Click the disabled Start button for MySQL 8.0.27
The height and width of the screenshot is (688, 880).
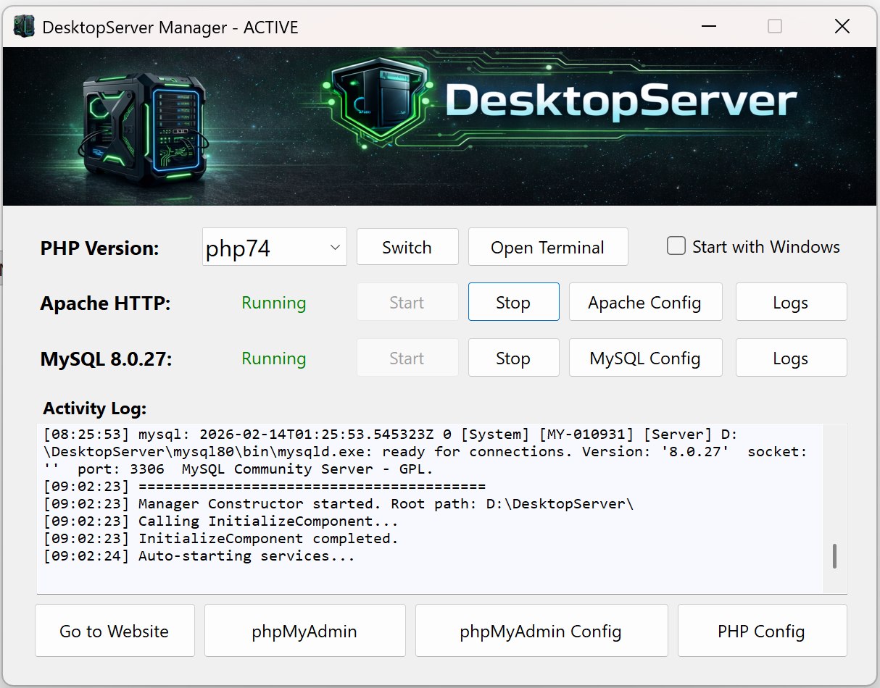click(407, 358)
